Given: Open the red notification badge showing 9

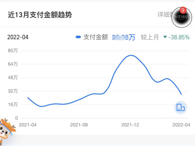Looking at the screenshot, I should pyautogui.click(x=183, y=10).
